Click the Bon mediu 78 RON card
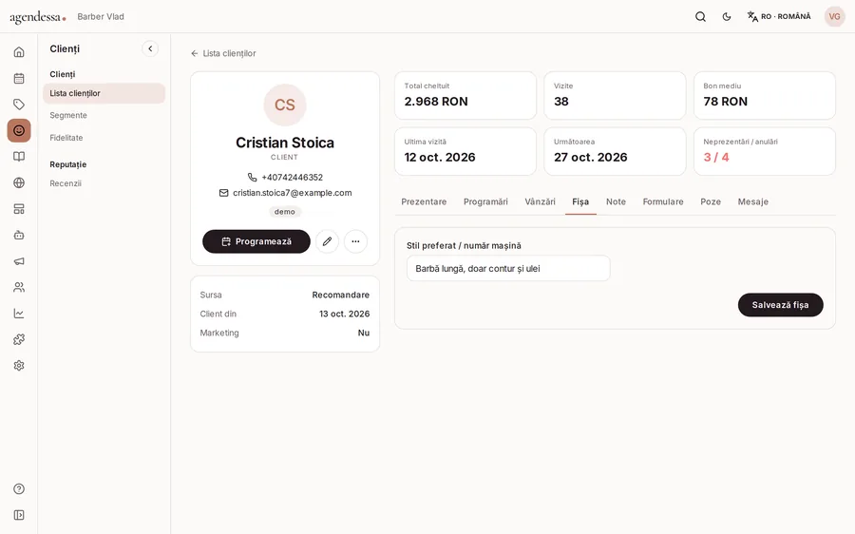Viewport: 855px width, 534px height. (x=765, y=95)
